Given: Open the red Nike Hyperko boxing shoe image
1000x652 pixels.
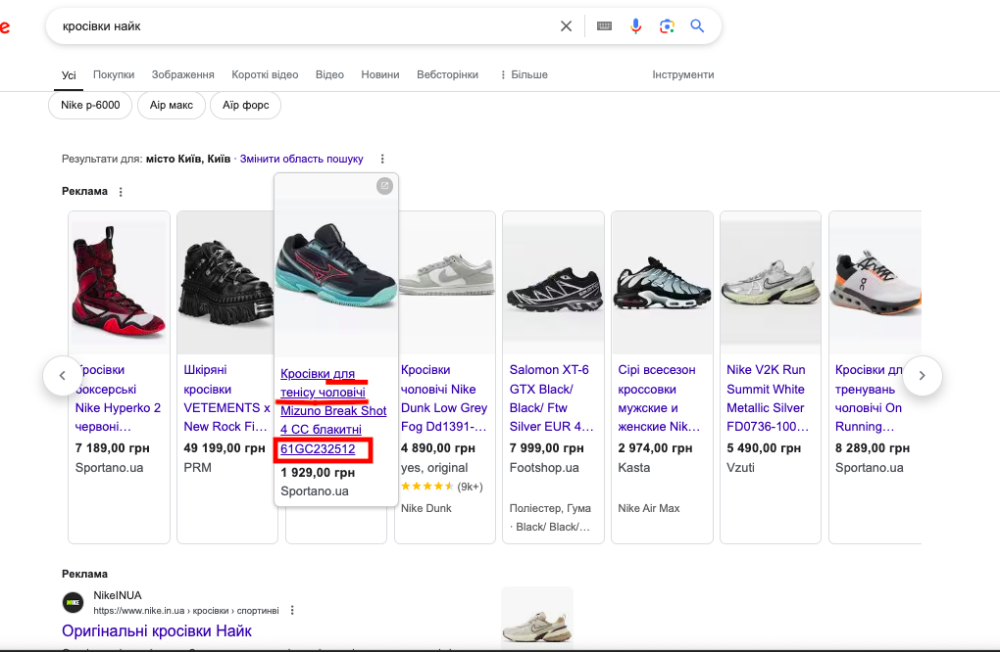Looking at the screenshot, I should pyautogui.click(x=119, y=283).
